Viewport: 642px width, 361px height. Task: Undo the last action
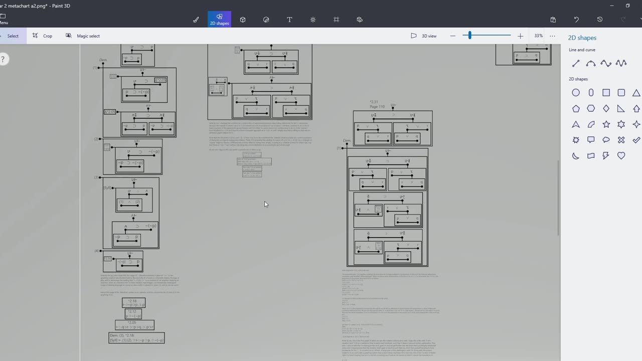pyautogui.click(x=576, y=20)
